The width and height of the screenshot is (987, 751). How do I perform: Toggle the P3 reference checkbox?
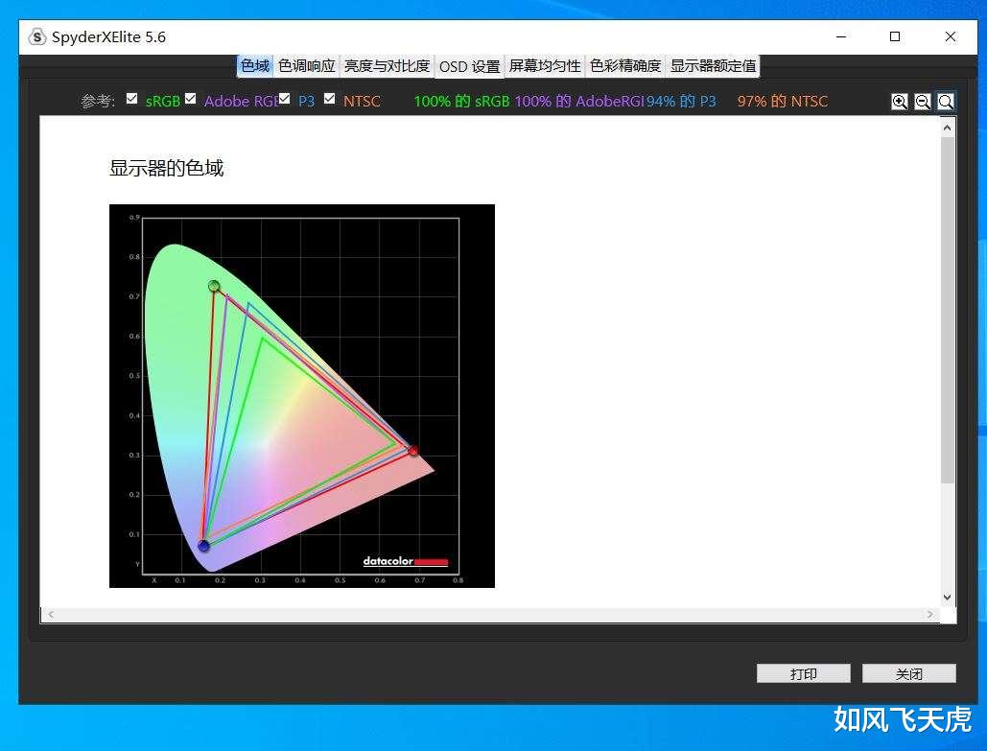pyautogui.click(x=284, y=97)
